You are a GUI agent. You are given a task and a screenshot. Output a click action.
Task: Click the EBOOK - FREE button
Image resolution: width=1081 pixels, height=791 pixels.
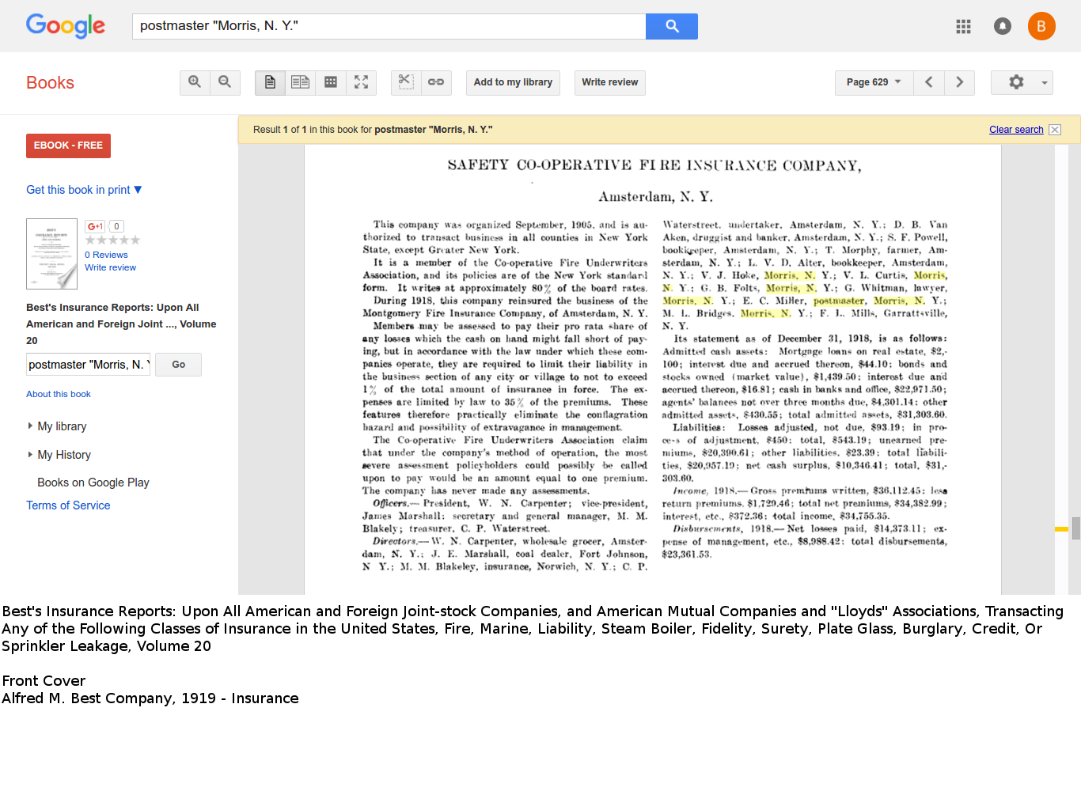68,146
